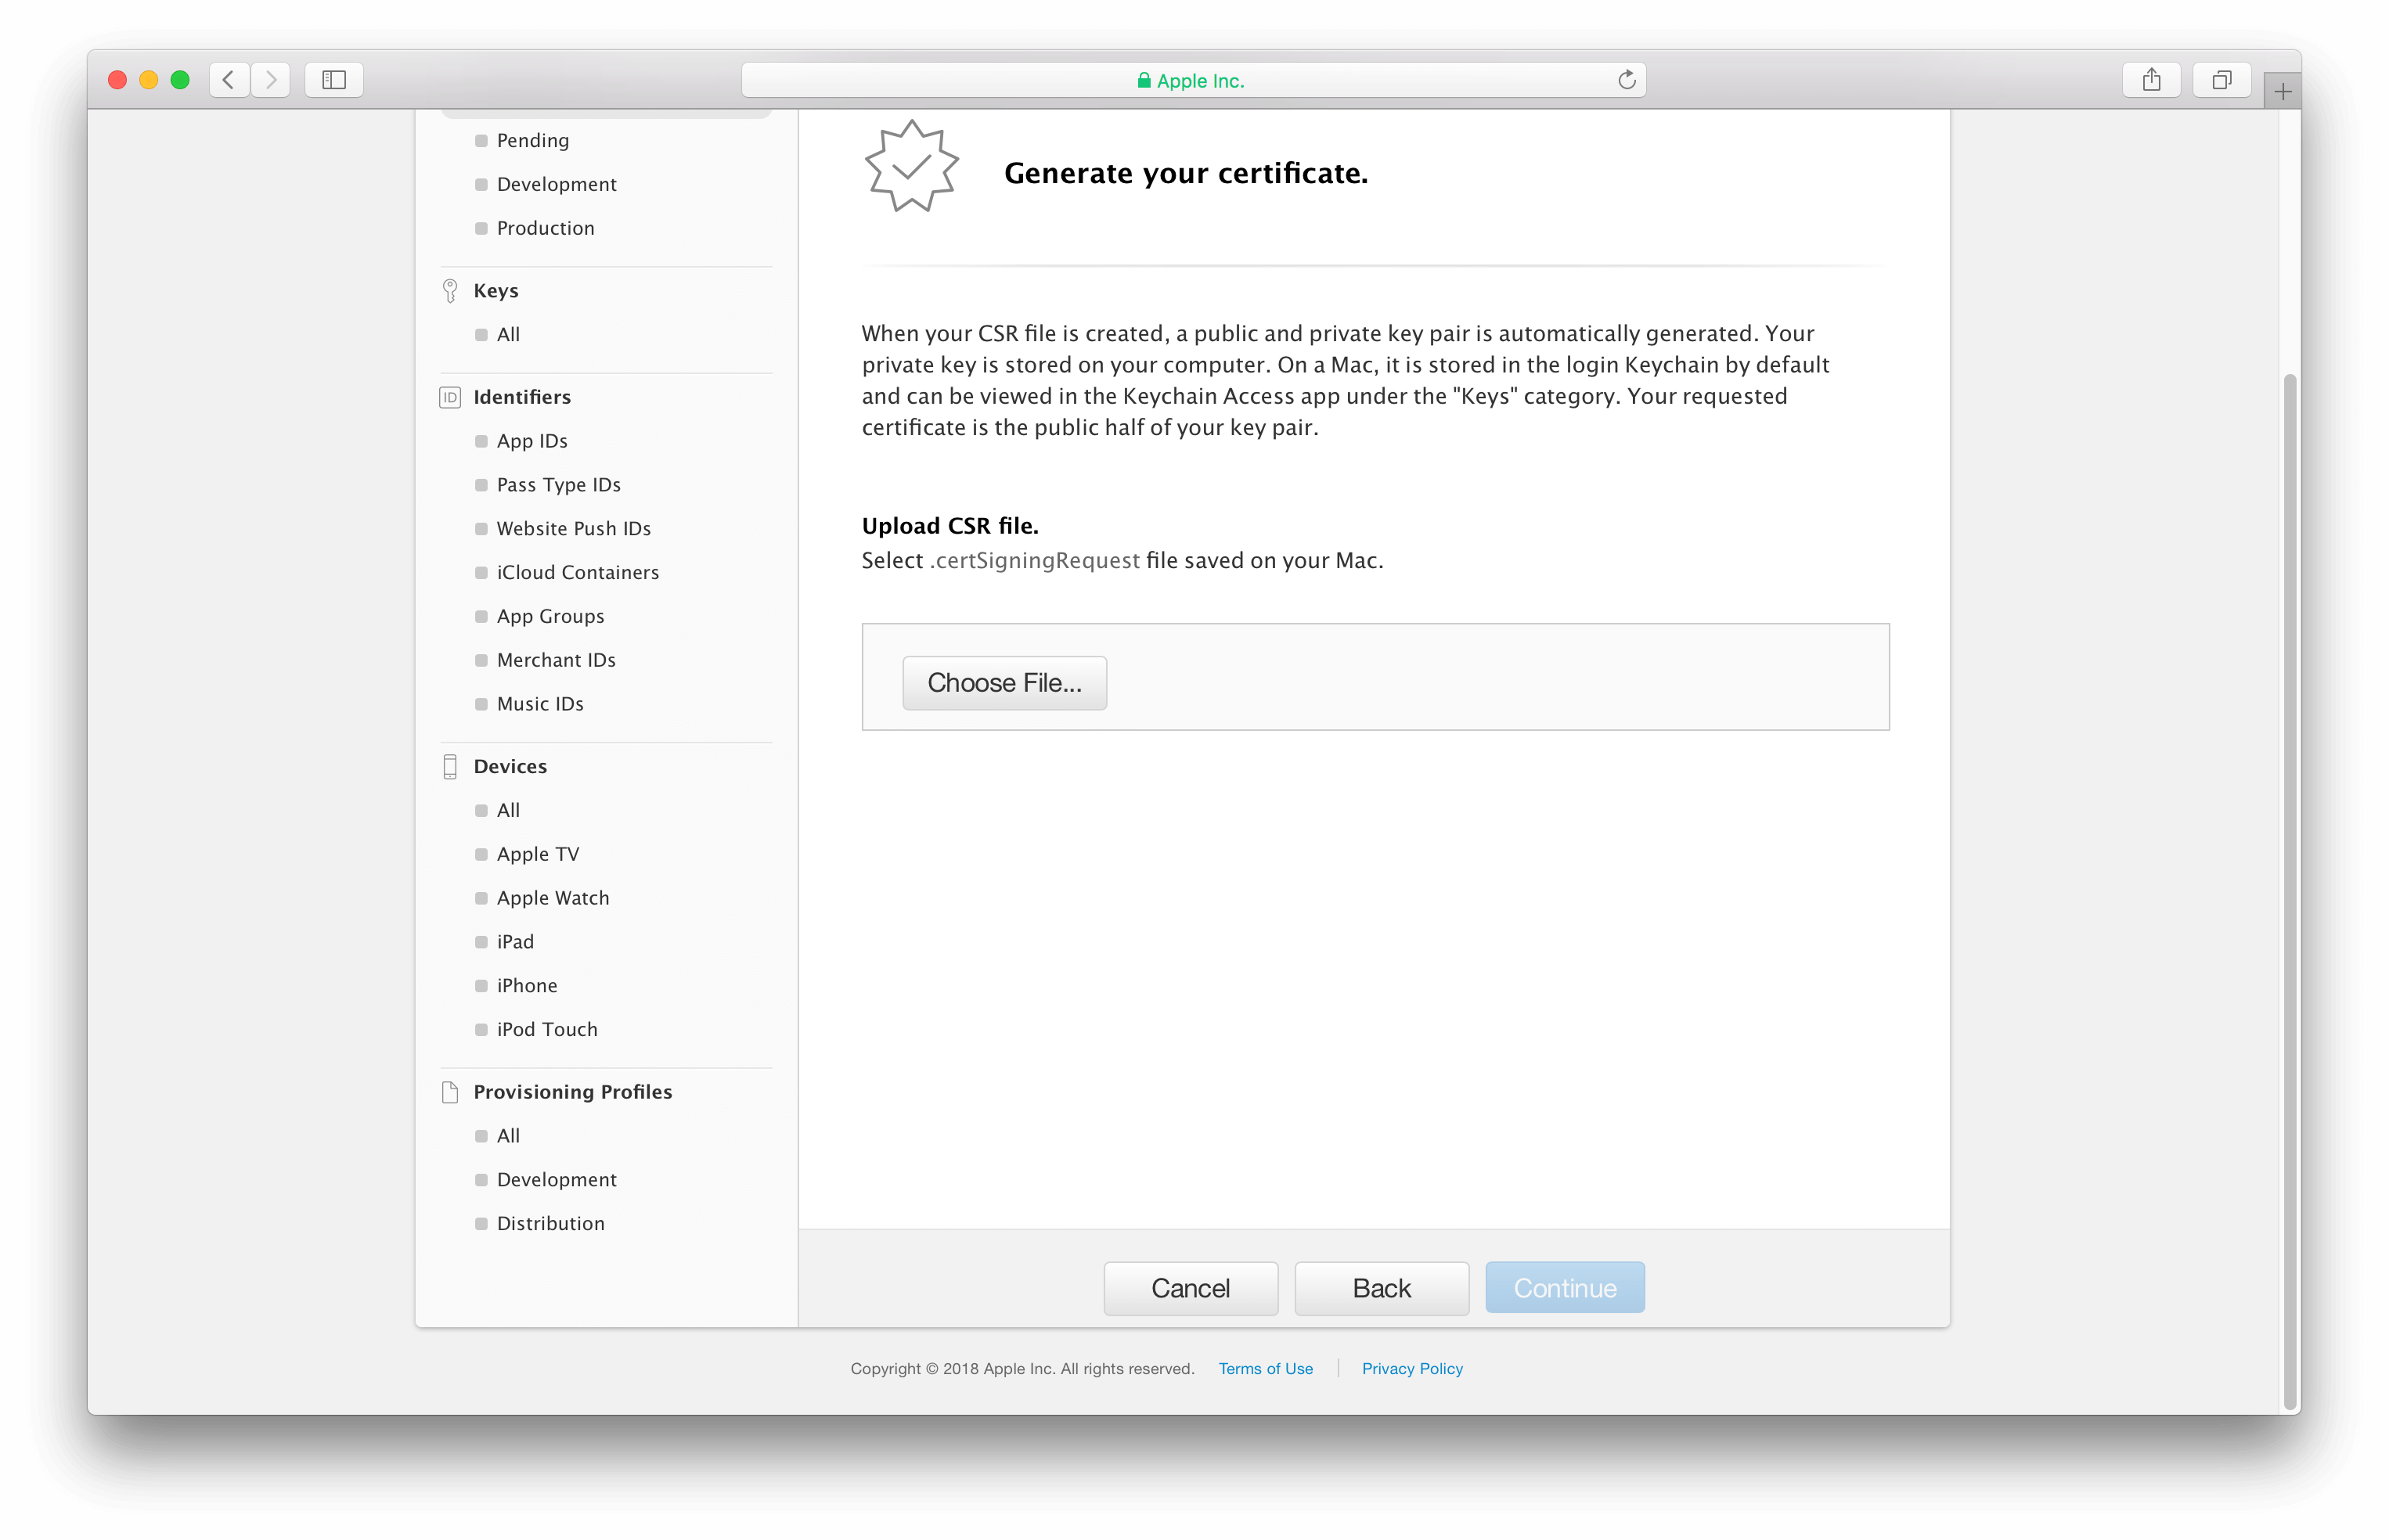Toggle the Safari sidebar icon
Screen dimensions: 2389x1540
tap(334, 80)
